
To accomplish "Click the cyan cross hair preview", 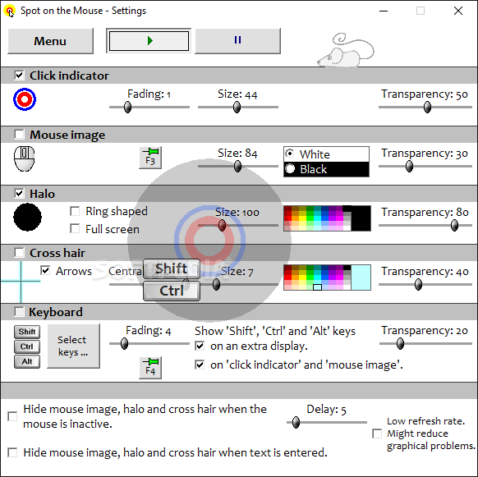I will (x=21, y=282).
